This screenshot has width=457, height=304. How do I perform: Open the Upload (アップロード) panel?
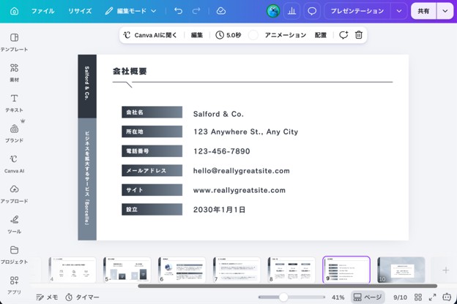tap(14, 194)
